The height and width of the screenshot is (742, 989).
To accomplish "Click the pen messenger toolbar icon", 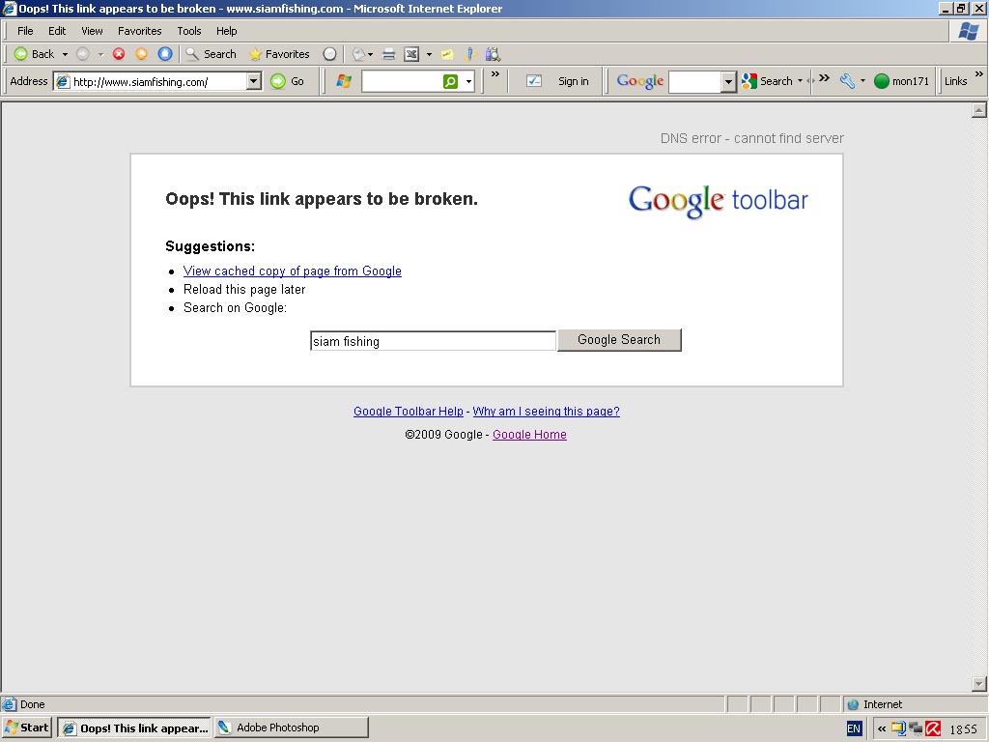I will (x=470, y=54).
